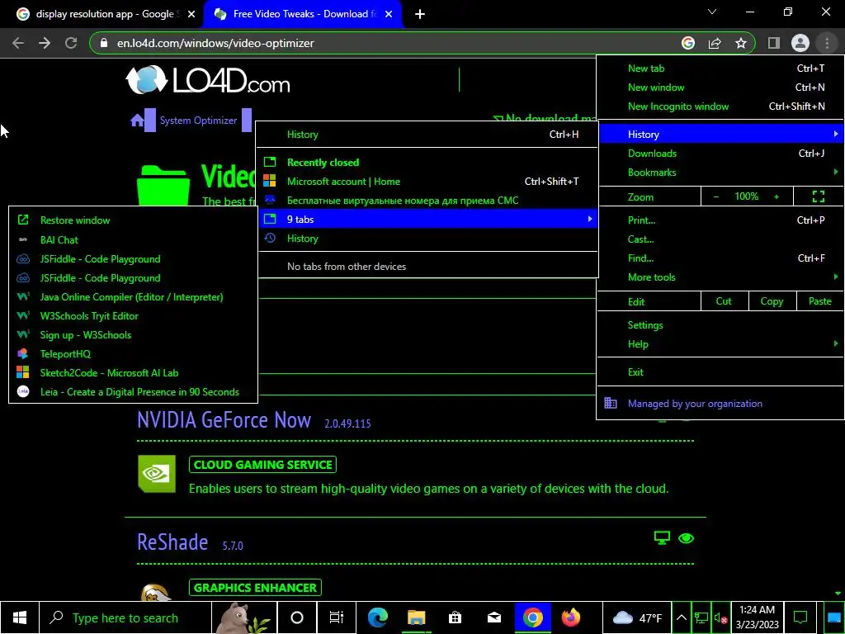Reopen W3Schools Tryit Editor tab
This screenshot has width=845, height=634.
133,316
